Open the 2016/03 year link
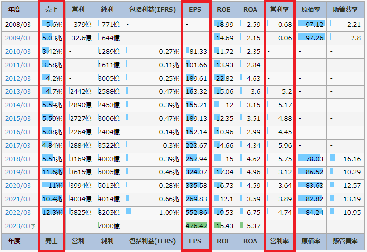This screenshot has height=252, width=367. coord(17,132)
